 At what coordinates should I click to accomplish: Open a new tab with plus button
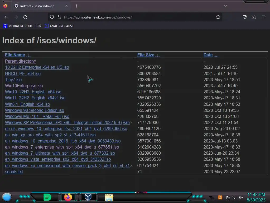pyautogui.click(x=76, y=6)
